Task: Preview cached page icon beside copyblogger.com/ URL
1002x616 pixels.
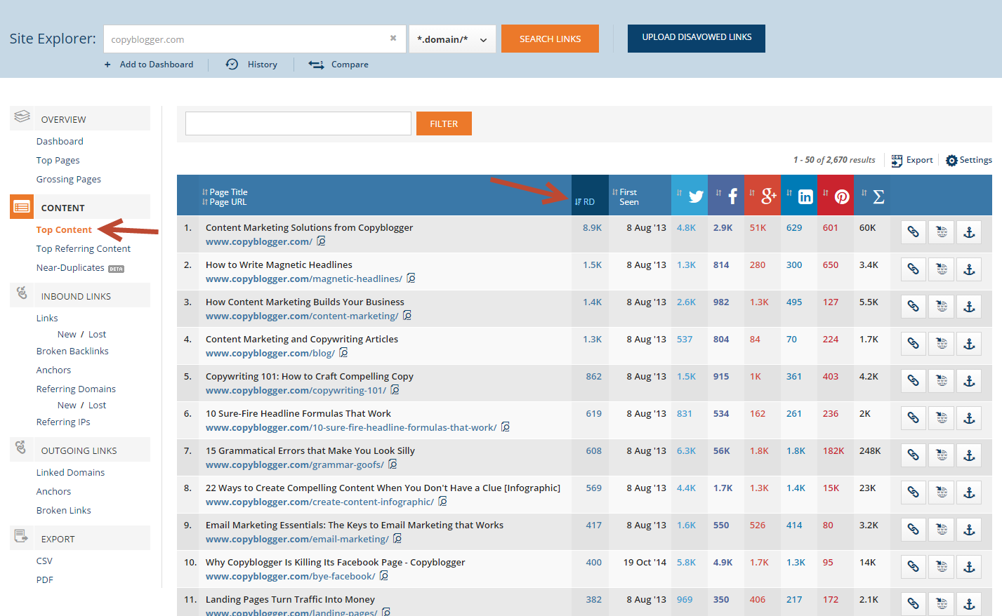Action: [x=321, y=241]
